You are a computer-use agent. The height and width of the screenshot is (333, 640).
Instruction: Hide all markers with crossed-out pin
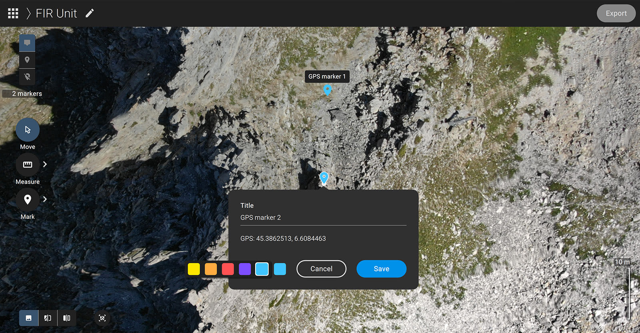click(x=27, y=77)
